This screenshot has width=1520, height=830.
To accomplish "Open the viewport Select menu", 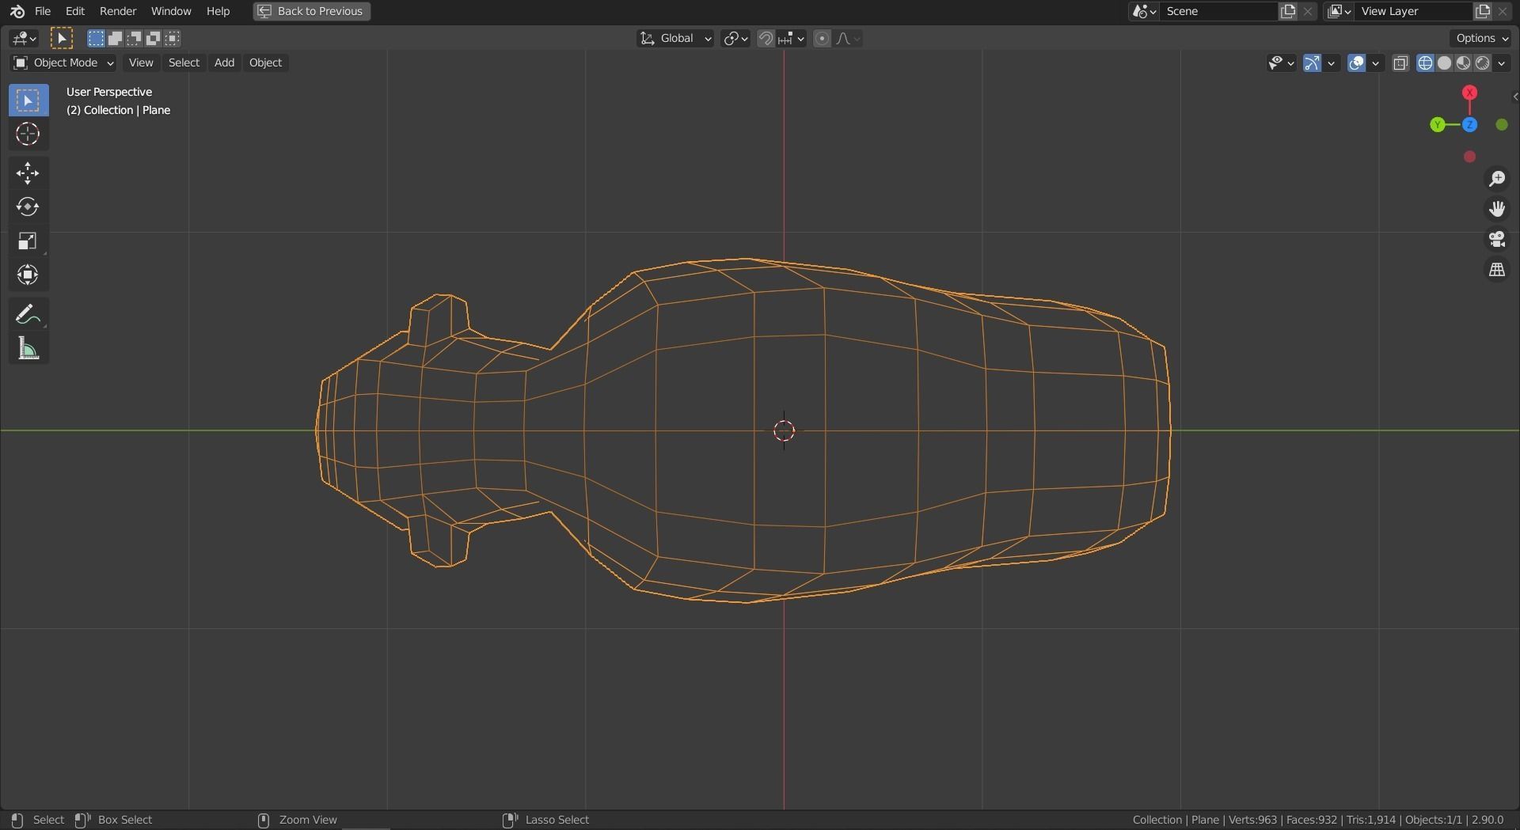I will pyautogui.click(x=184, y=63).
